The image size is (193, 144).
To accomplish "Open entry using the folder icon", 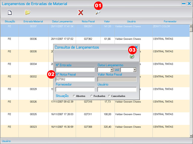I will 27,12.
